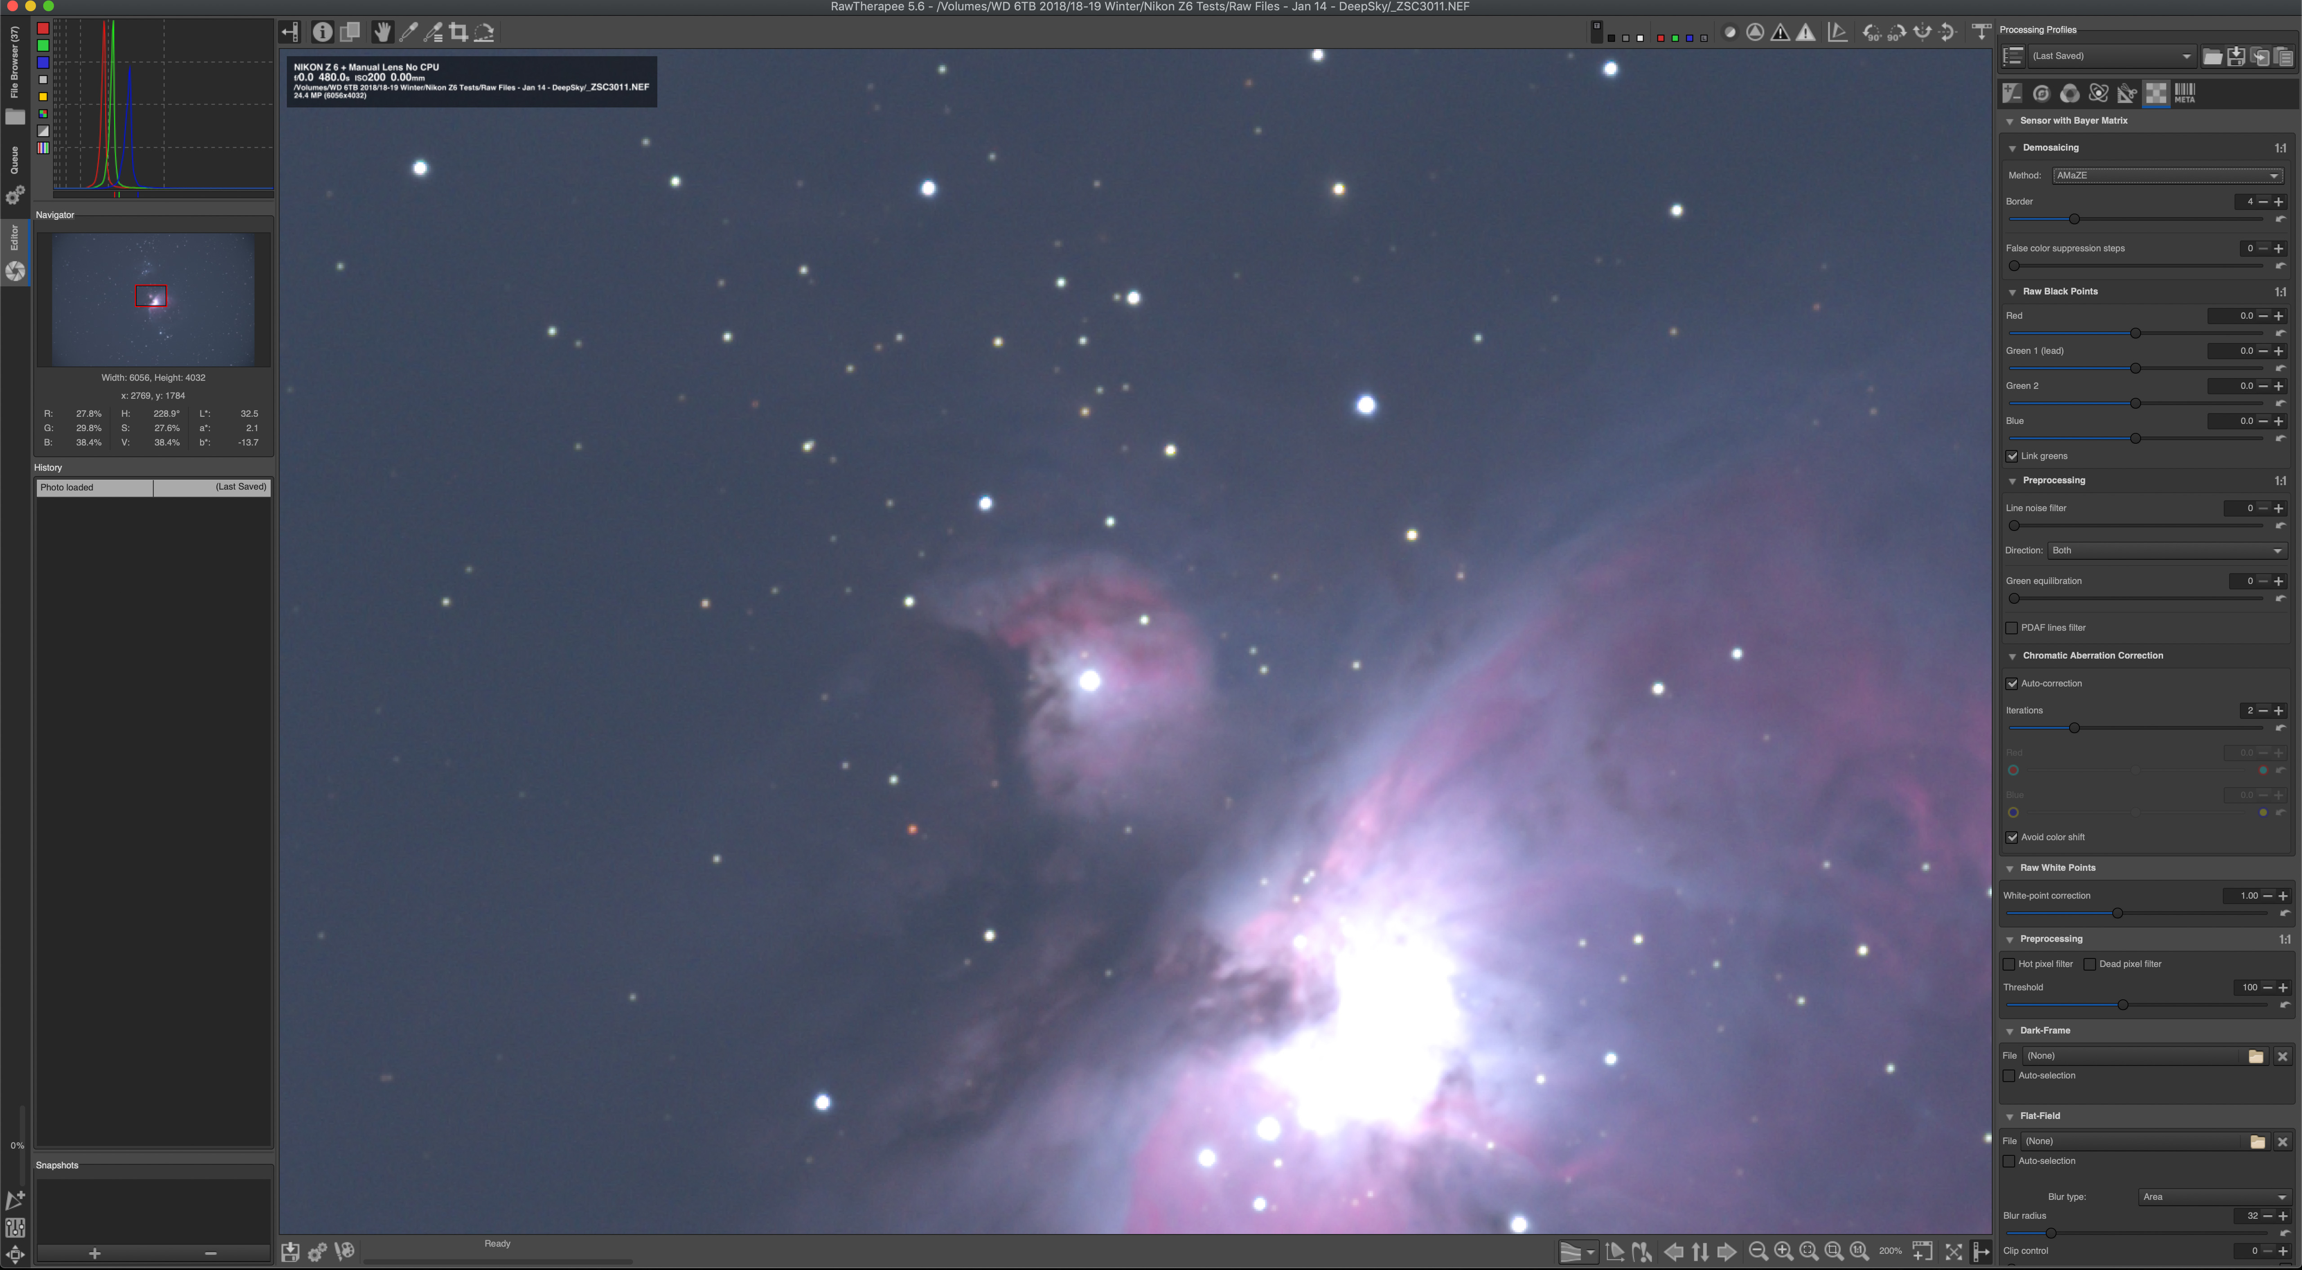Enable the PDAF lines filter checkbox
Screen dimensions: 2302x1270
click(2012, 628)
